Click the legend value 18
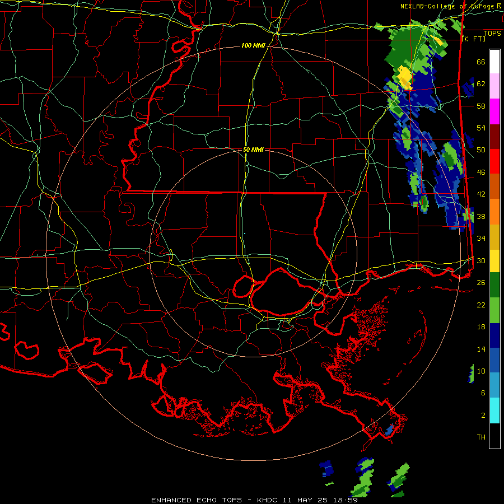504x504 pixels. coord(481,327)
